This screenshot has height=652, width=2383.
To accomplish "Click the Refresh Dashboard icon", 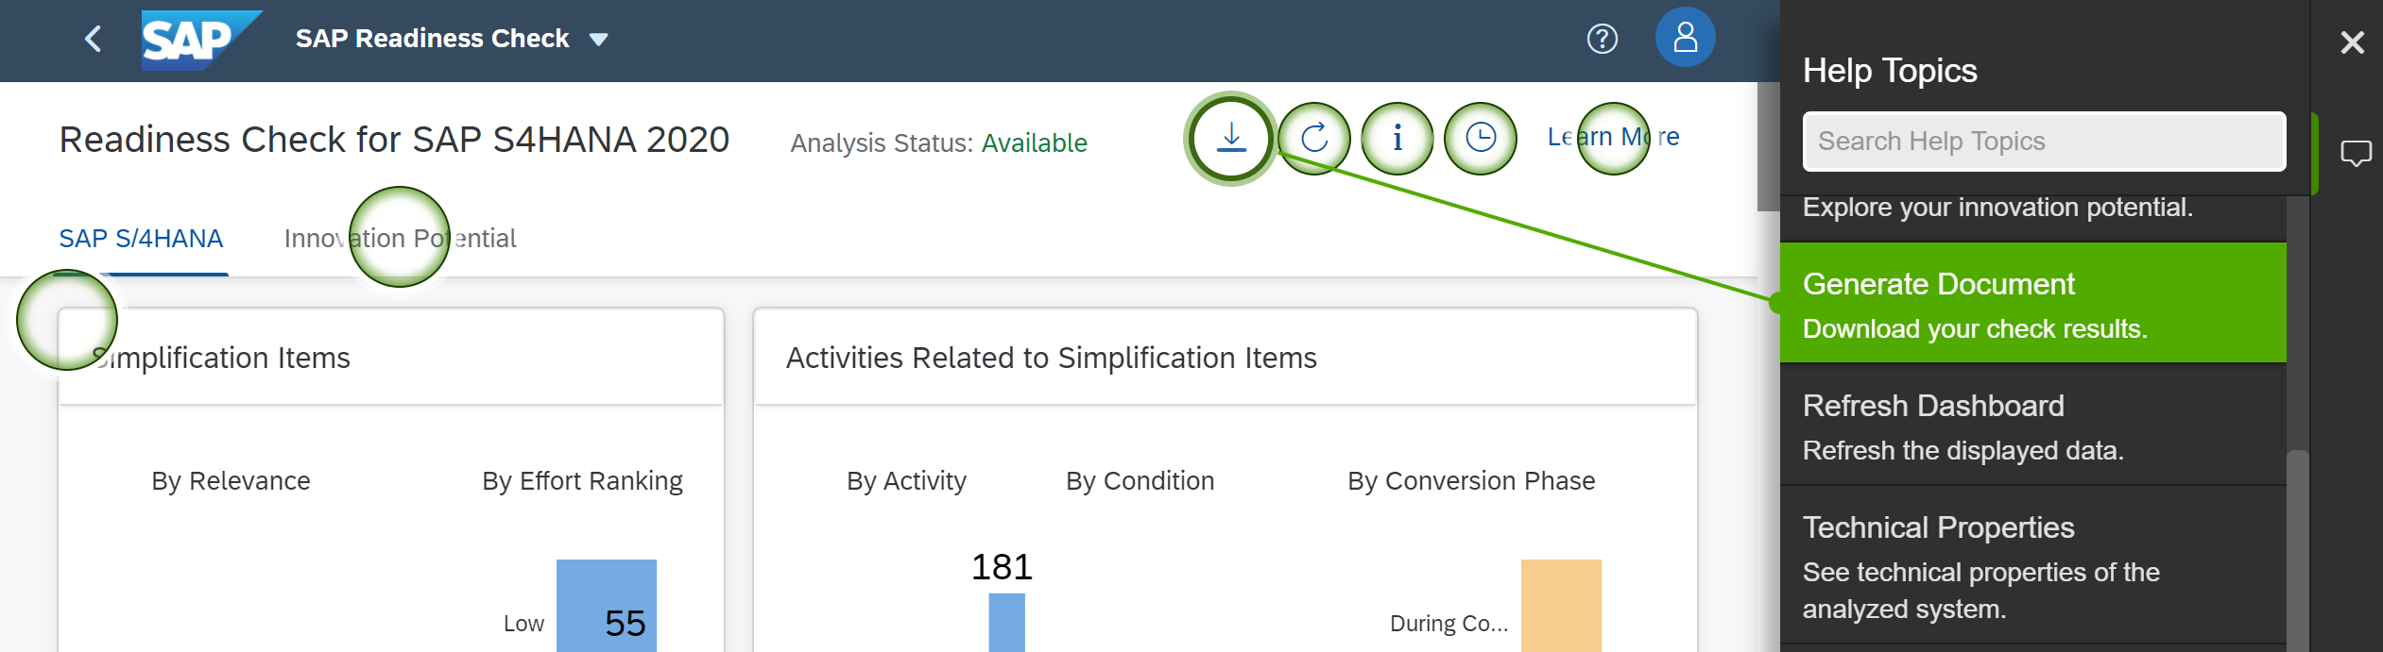I will point(1314,139).
